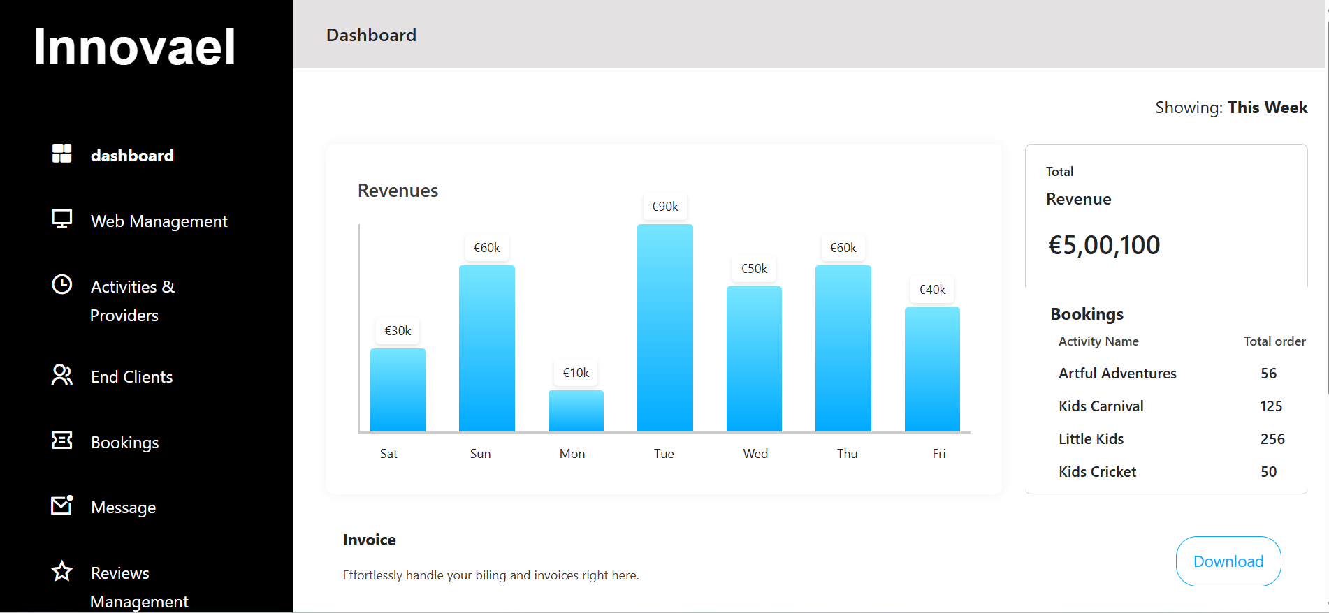Image resolution: width=1329 pixels, height=613 pixels.
Task: Download the invoice
Action: click(1228, 561)
